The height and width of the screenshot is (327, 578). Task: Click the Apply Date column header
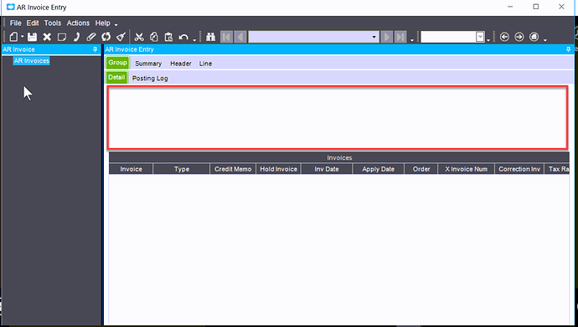coord(378,169)
